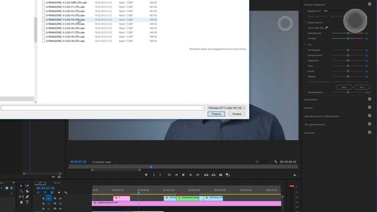The image size is (377, 212).
Task: Open the program monitor zoom level dropdown
Action: pos(105,162)
